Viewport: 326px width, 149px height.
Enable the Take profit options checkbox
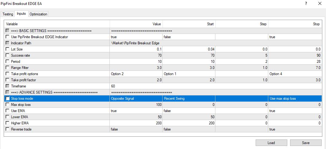point(7,74)
